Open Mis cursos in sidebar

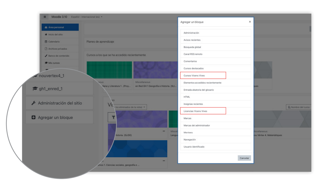pyautogui.click(x=60, y=63)
